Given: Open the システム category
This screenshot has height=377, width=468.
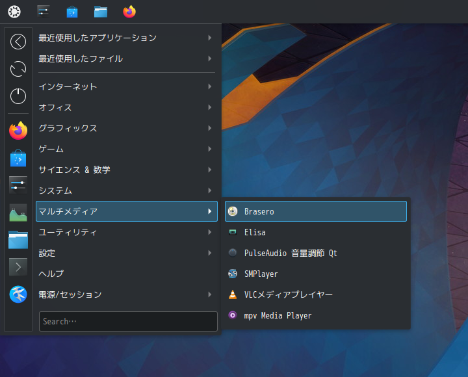Looking at the screenshot, I should pos(127,190).
